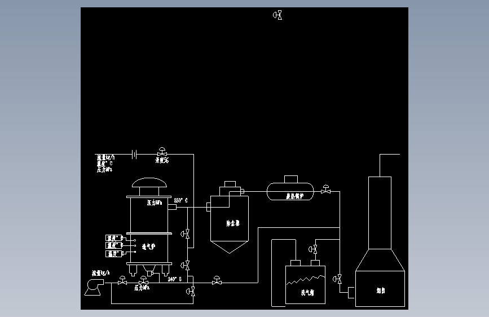Select the top temperature tag box
The height and width of the screenshot is (317, 489).
point(114,238)
